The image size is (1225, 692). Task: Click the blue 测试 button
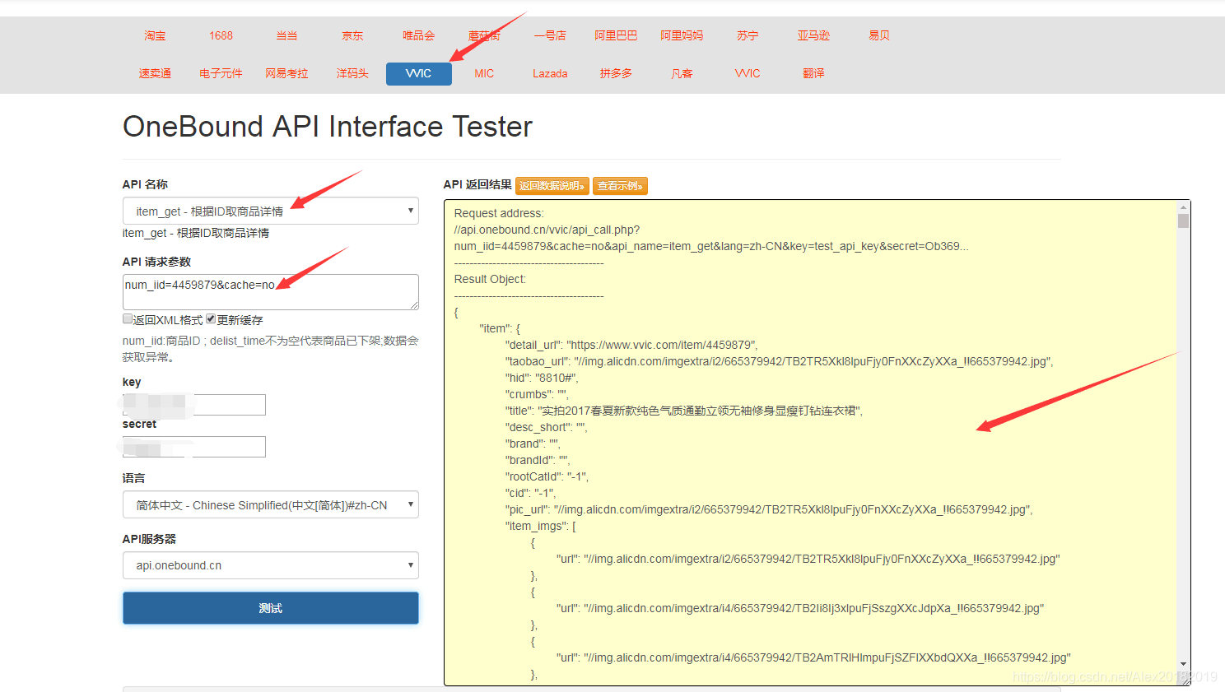271,608
